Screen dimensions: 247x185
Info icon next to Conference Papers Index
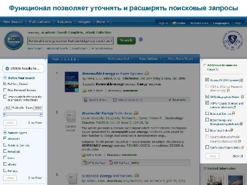(x=243, y=147)
